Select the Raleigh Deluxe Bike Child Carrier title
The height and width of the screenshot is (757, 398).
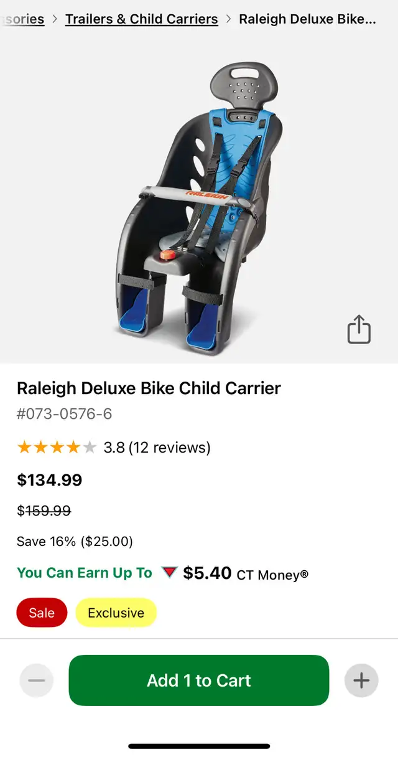(x=149, y=388)
